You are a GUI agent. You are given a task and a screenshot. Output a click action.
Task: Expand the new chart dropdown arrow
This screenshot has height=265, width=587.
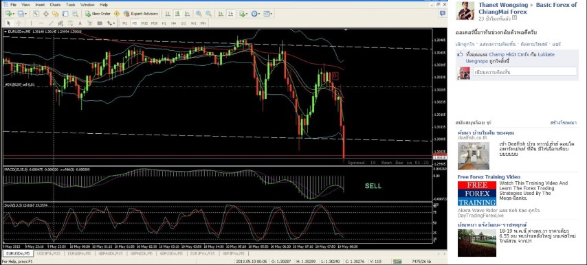(14, 14)
